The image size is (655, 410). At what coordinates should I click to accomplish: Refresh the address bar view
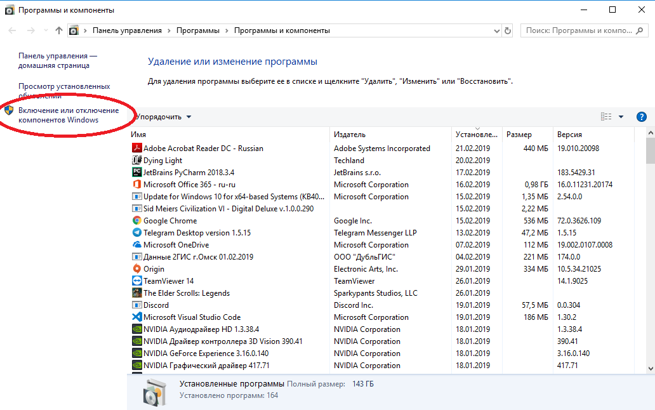(x=508, y=30)
